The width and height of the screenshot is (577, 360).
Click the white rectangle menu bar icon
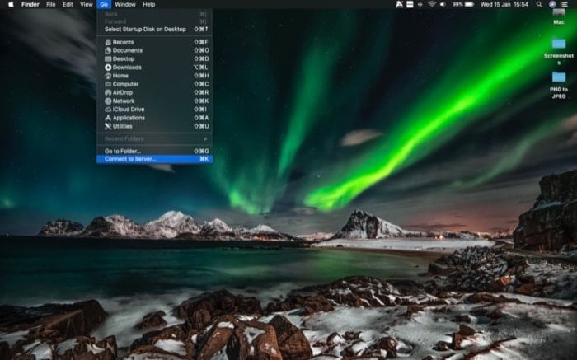point(410,4)
